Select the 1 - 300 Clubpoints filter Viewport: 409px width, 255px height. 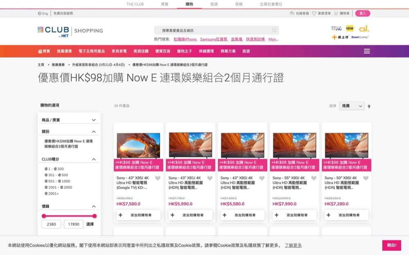pyautogui.click(x=54, y=169)
